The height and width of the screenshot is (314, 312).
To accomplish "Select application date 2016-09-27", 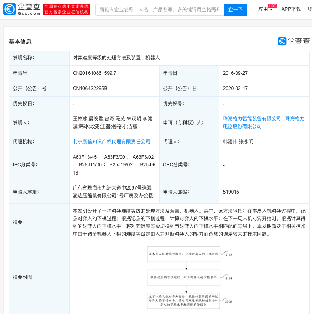I will click(x=235, y=73).
